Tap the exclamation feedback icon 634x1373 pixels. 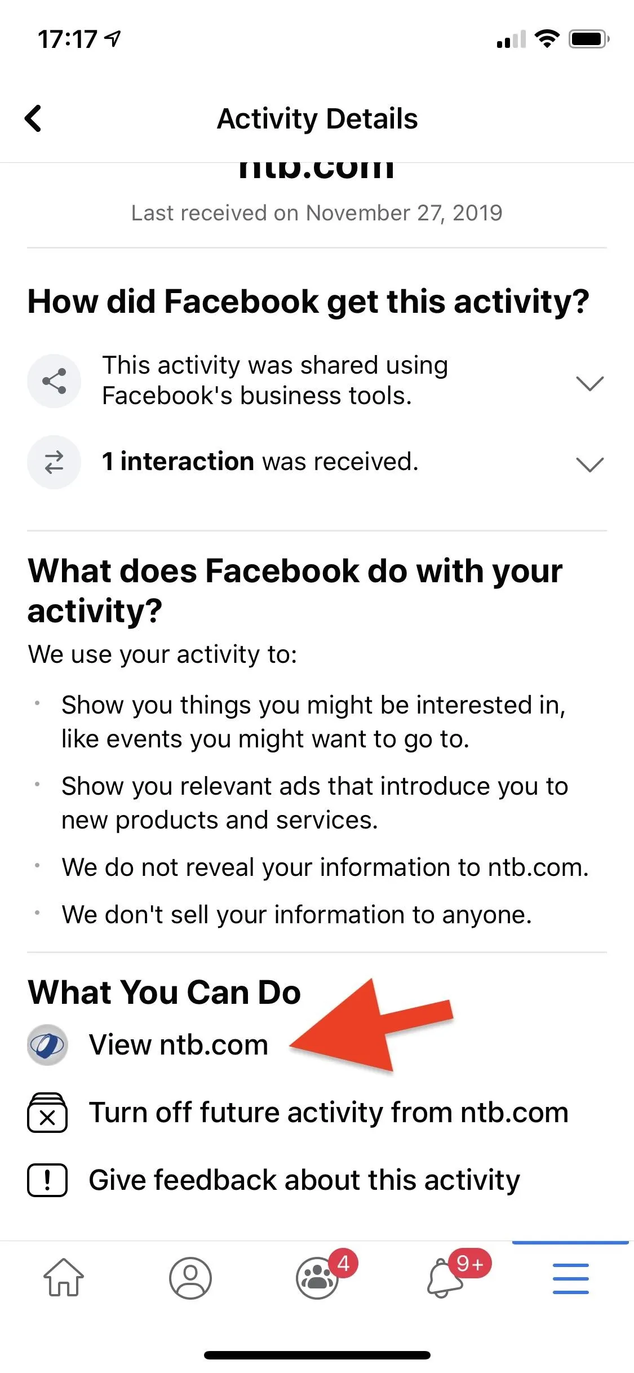click(47, 1180)
